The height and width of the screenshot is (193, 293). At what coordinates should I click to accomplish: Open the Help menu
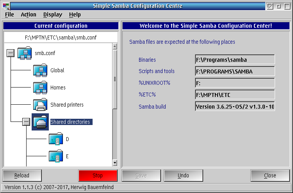coord(75,14)
